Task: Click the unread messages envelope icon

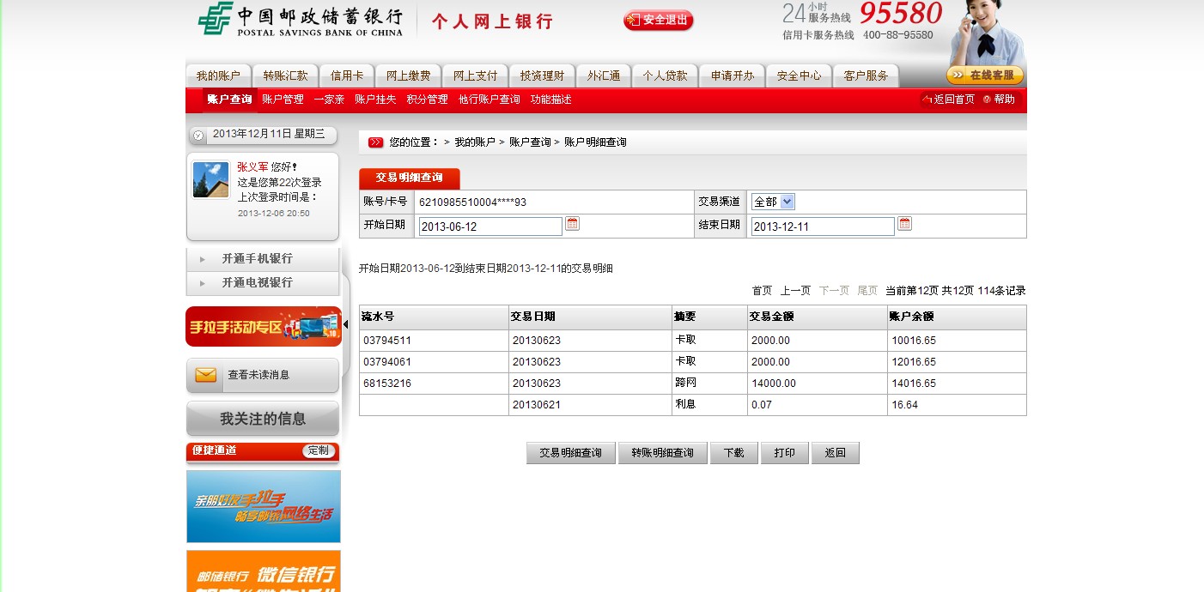Action: pyautogui.click(x=205, y=375)
